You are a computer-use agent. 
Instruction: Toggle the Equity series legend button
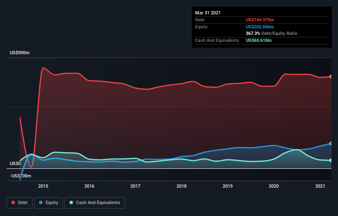click(x=49, y=203)
